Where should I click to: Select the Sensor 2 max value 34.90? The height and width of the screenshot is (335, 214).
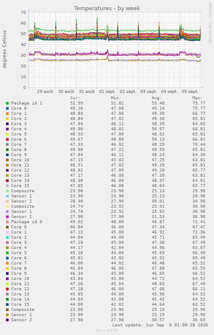[199, 201]
